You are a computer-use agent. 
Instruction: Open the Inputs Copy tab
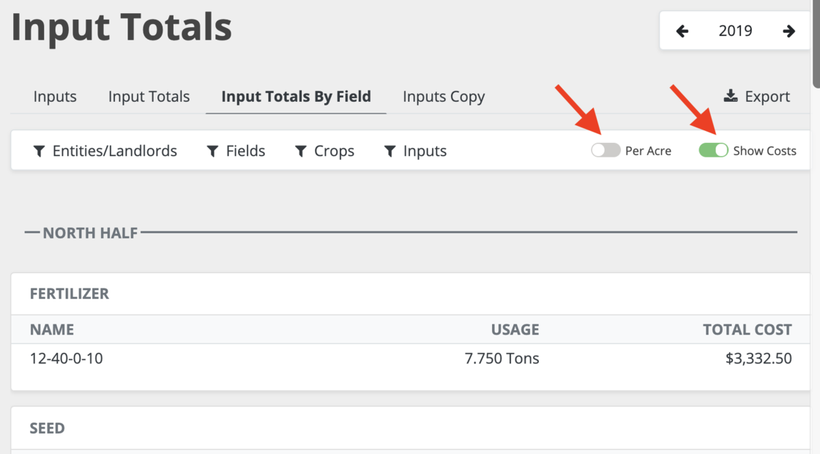tap(444, 97)
